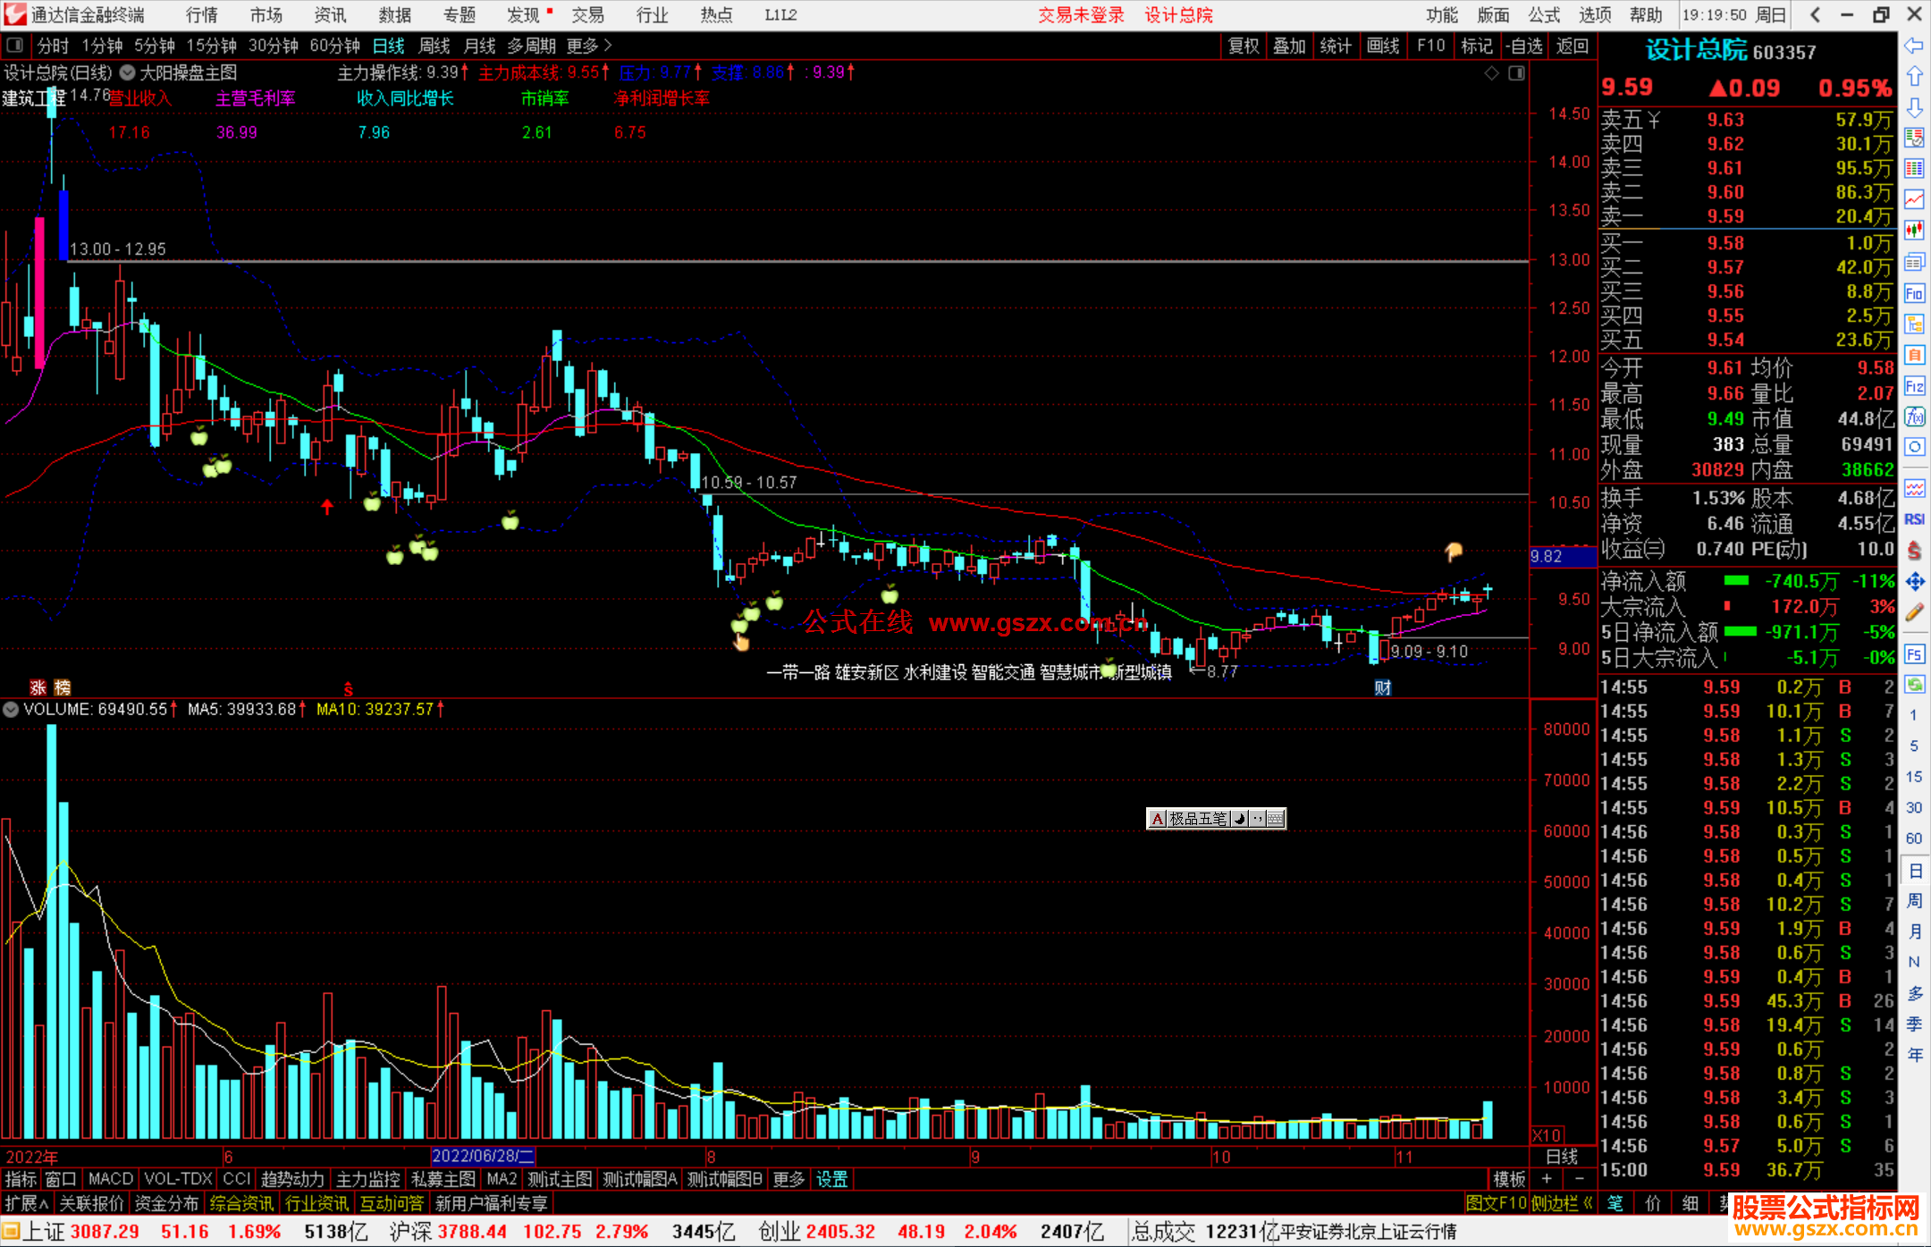Click the candlestick chart sidebar icon
This screenshot has width=1931, height=1247.
(x=1914, y=231)
